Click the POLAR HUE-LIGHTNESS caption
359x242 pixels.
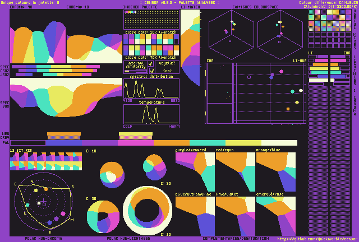(x=128, y=238)
